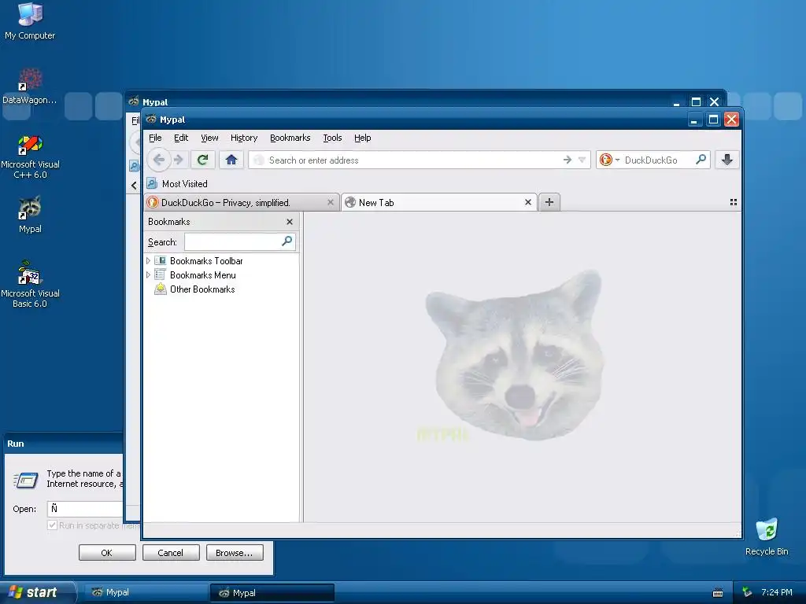Select Other Bookmarks in the sidebar tree

tap(202, 289)
